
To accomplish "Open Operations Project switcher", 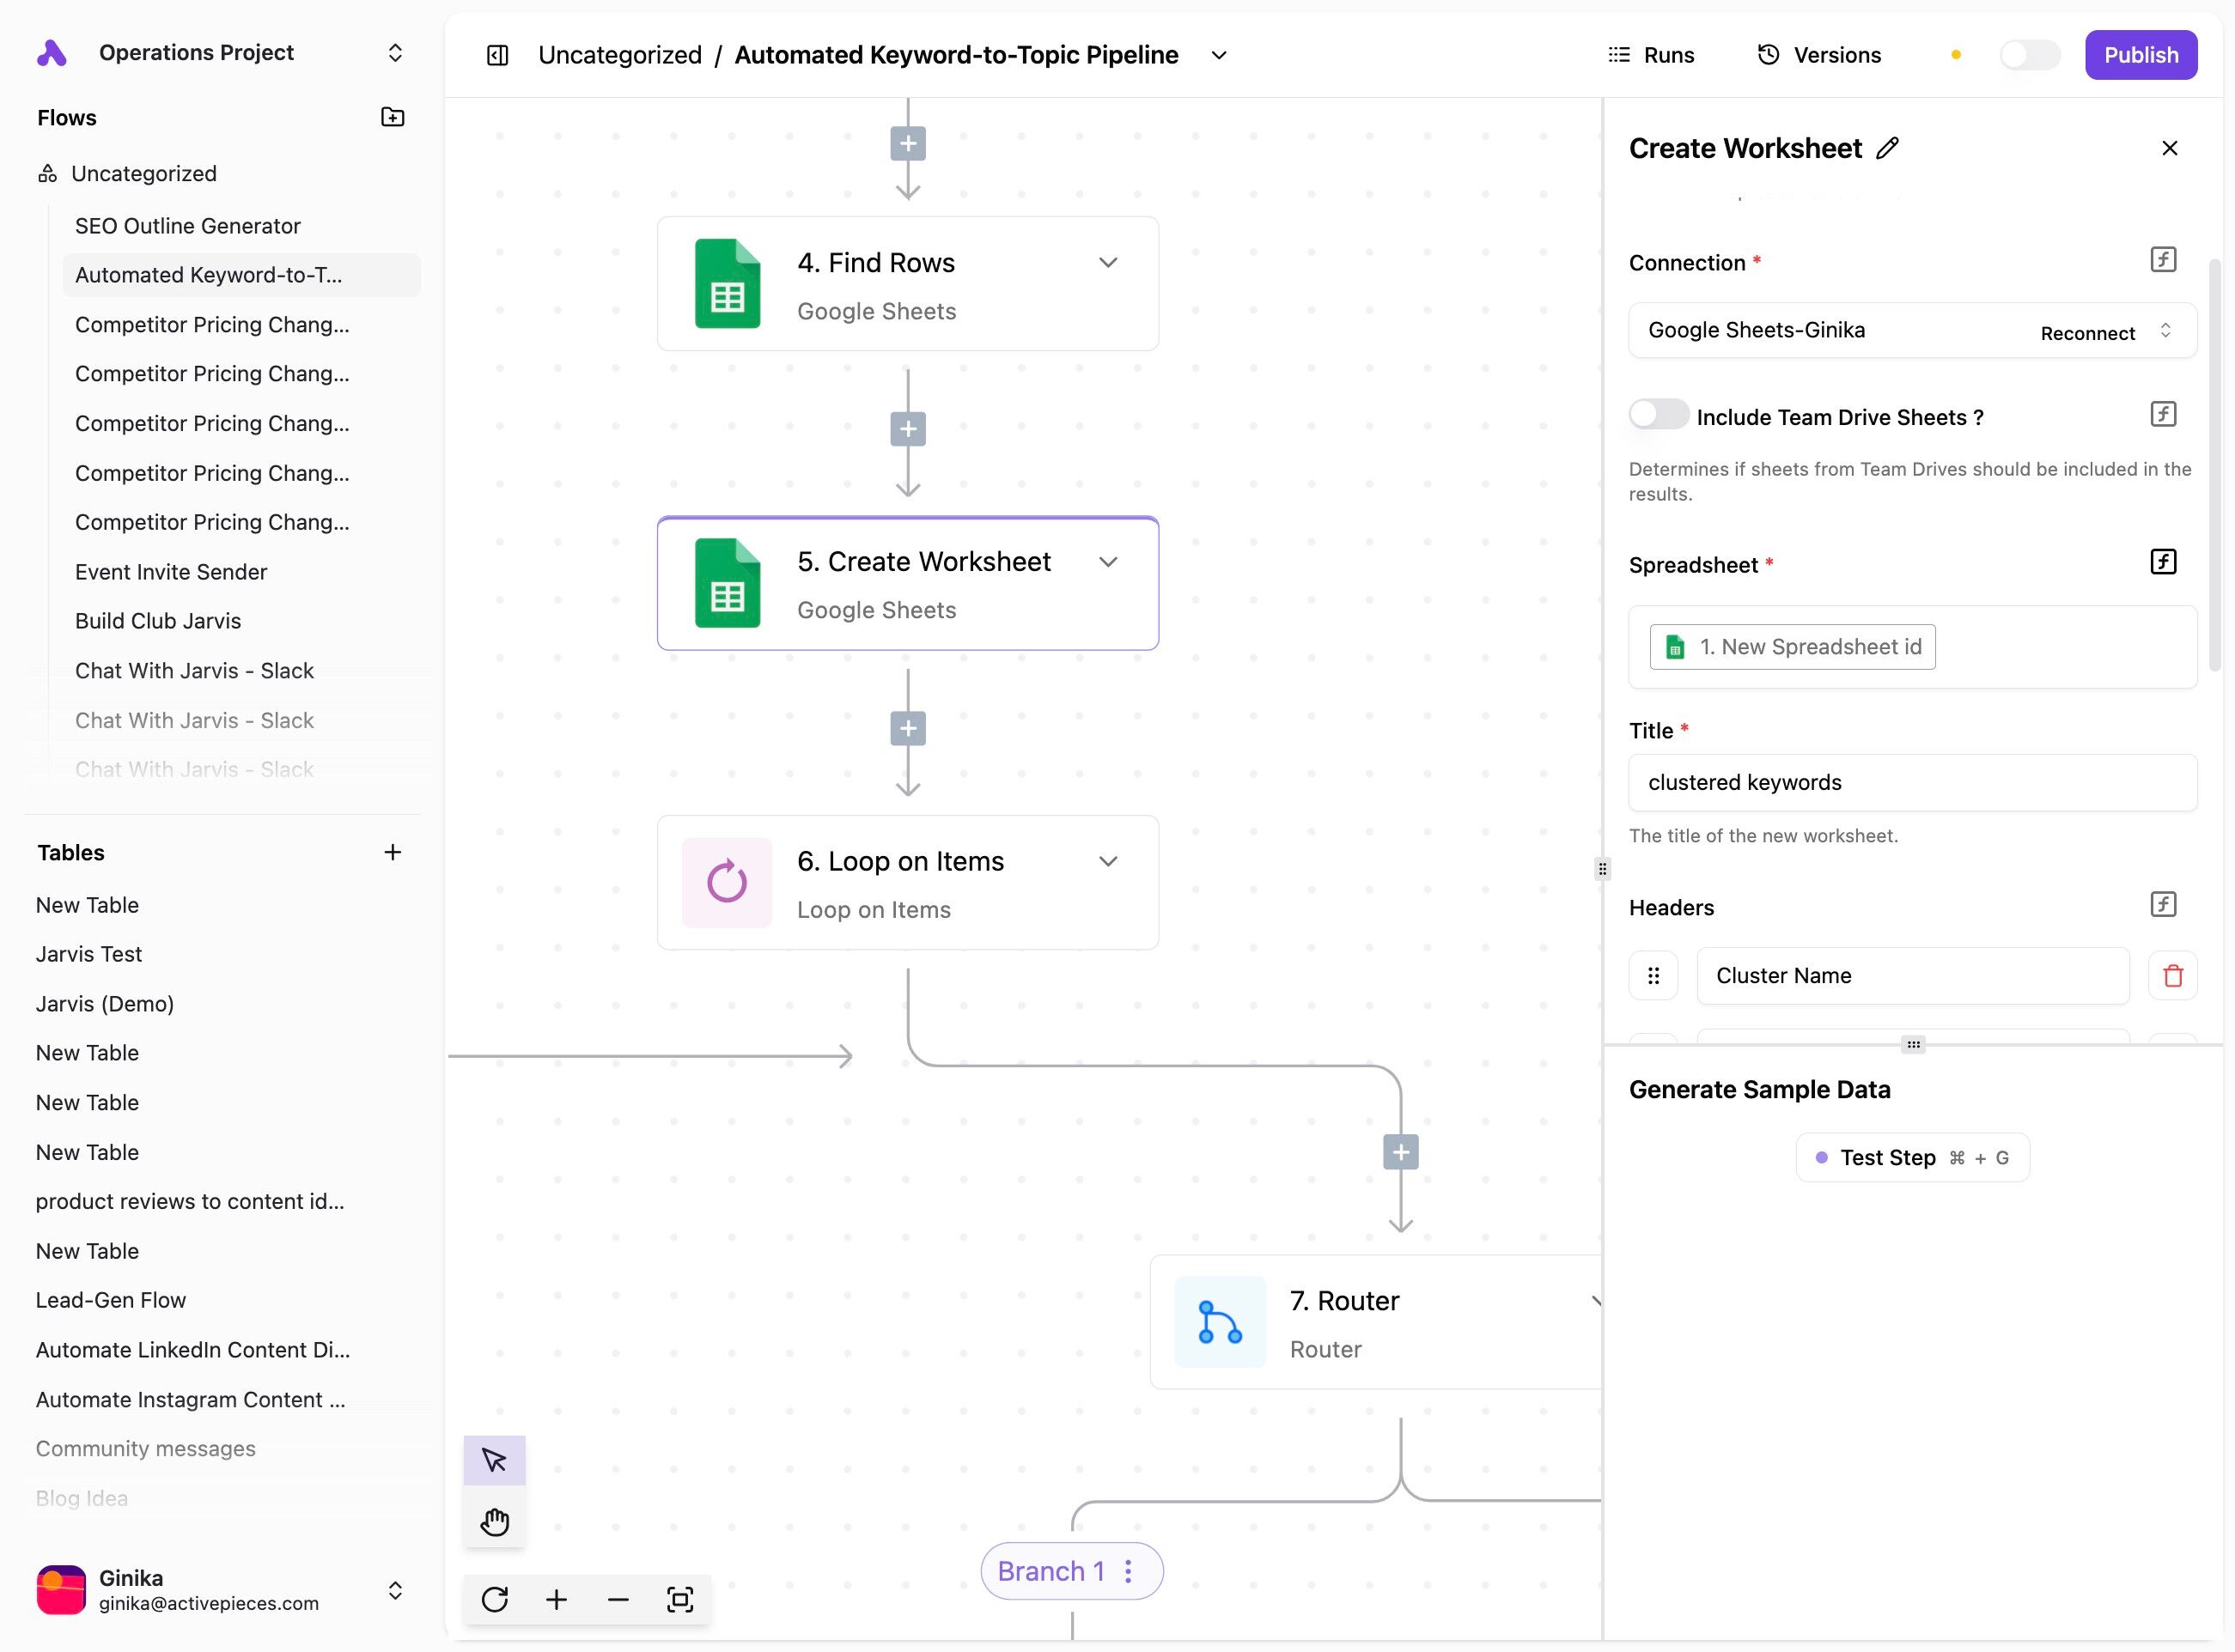I will tap(395, 52).
